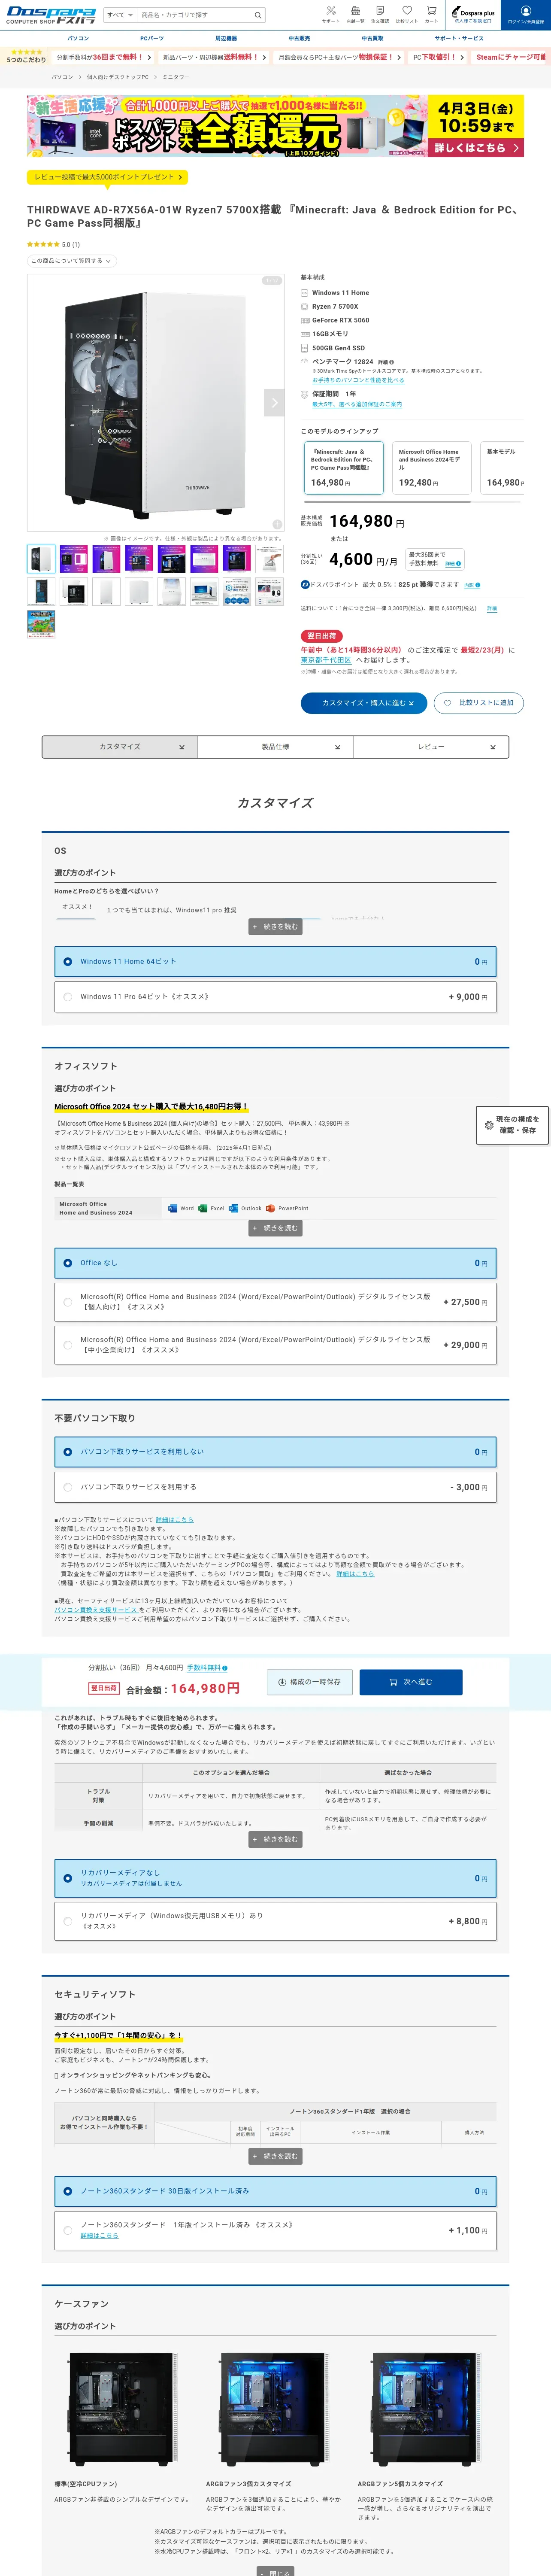Open パソコン navigation menu

[x=78, y=38]
